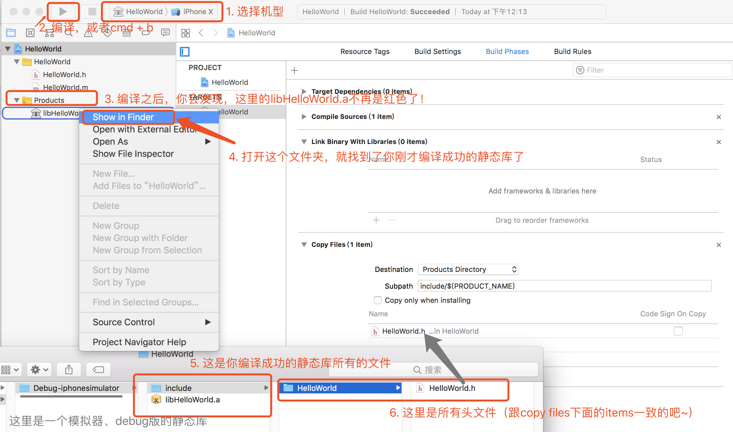733x432 pixels.
Task: Remove the Copy Files phase with X
Action: (719, 245)
